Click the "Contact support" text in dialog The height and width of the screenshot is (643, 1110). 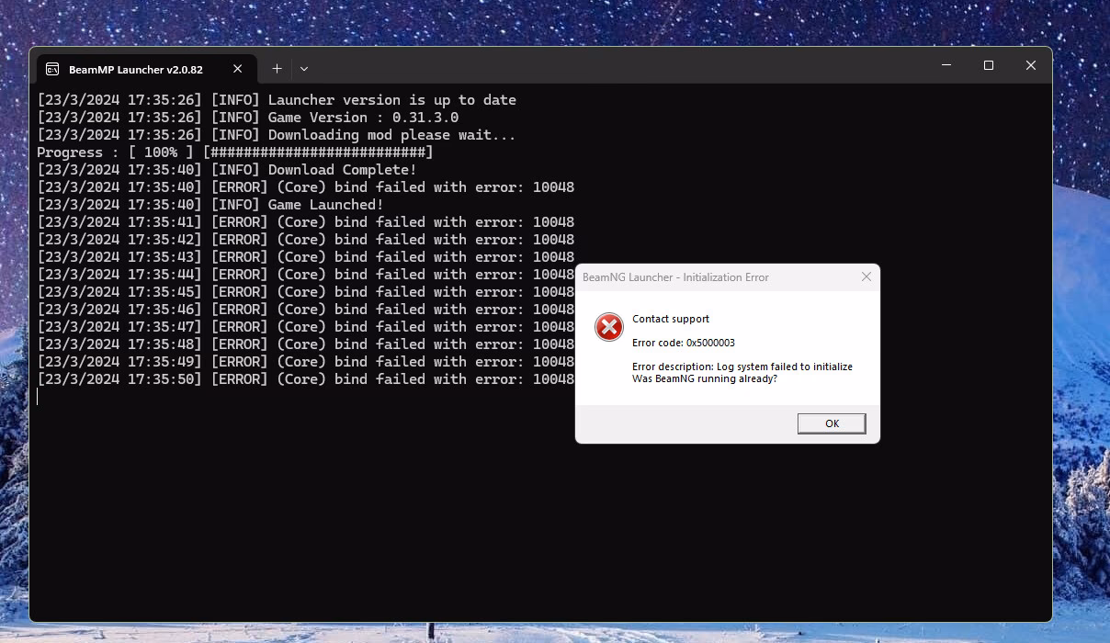click(671, 319)
